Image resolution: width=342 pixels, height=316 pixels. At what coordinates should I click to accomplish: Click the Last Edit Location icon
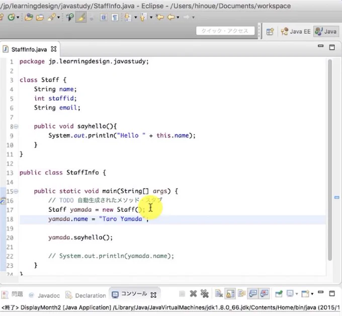click(x=160, y=17)
